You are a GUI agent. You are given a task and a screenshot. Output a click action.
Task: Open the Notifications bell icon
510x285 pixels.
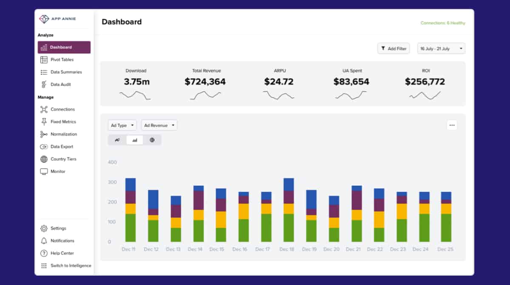[44, 241]
